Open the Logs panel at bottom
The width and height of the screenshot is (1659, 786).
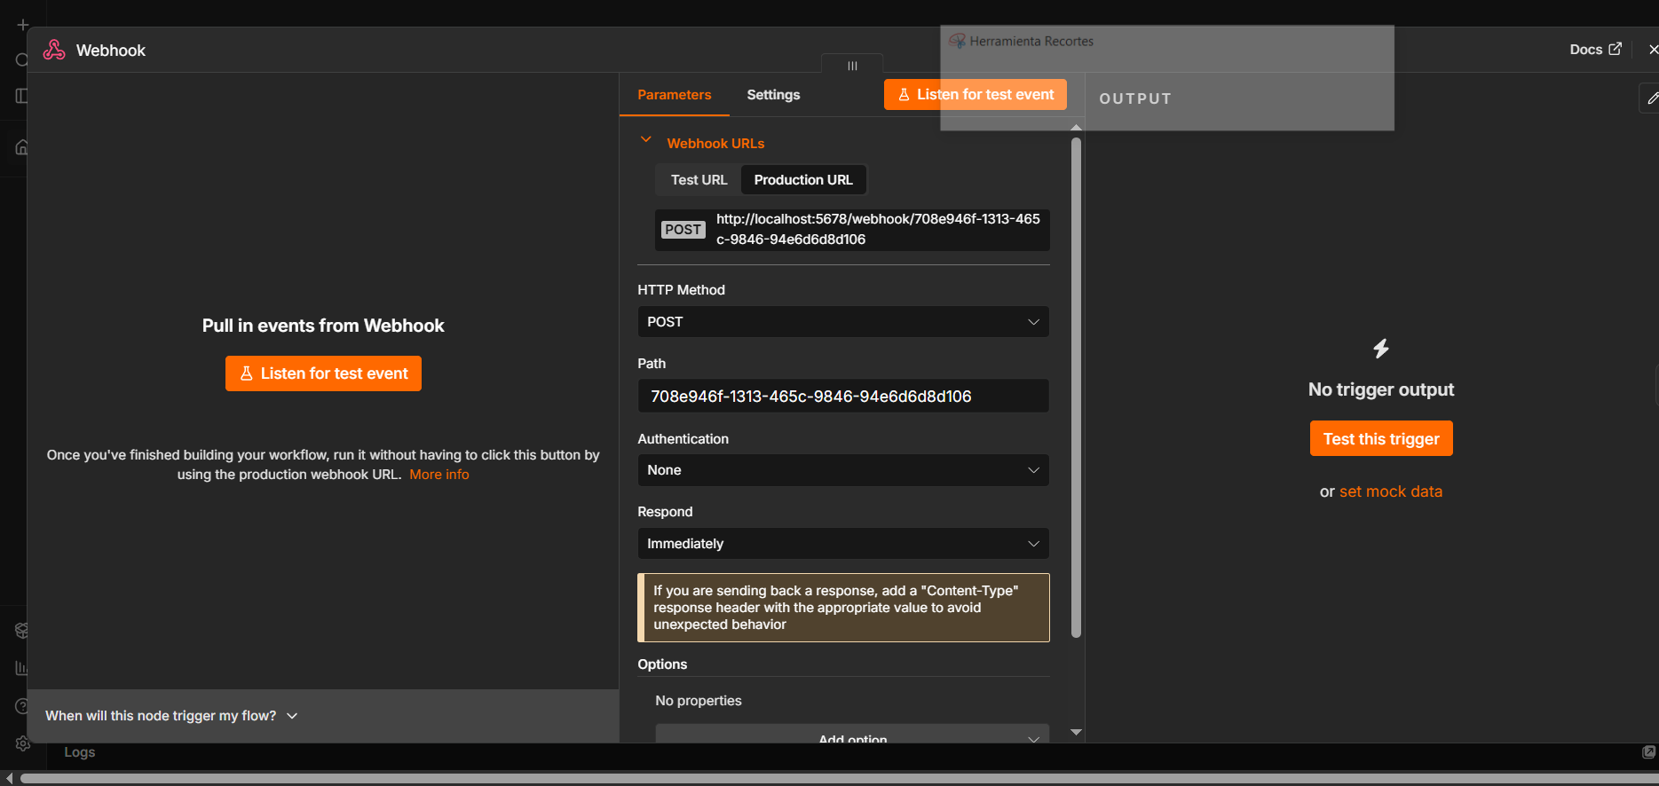click(80, 752)
